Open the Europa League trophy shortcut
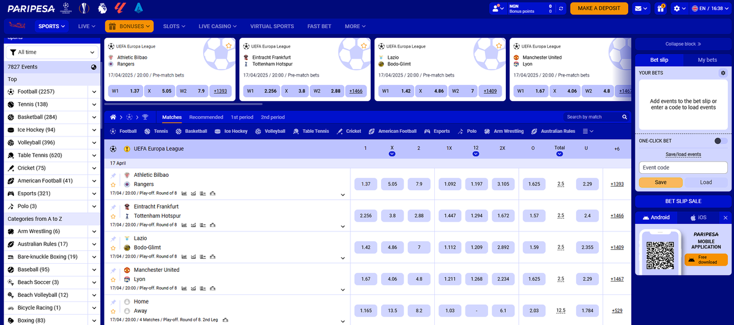Viewport: 734px width, 325px height. point(84,9)
